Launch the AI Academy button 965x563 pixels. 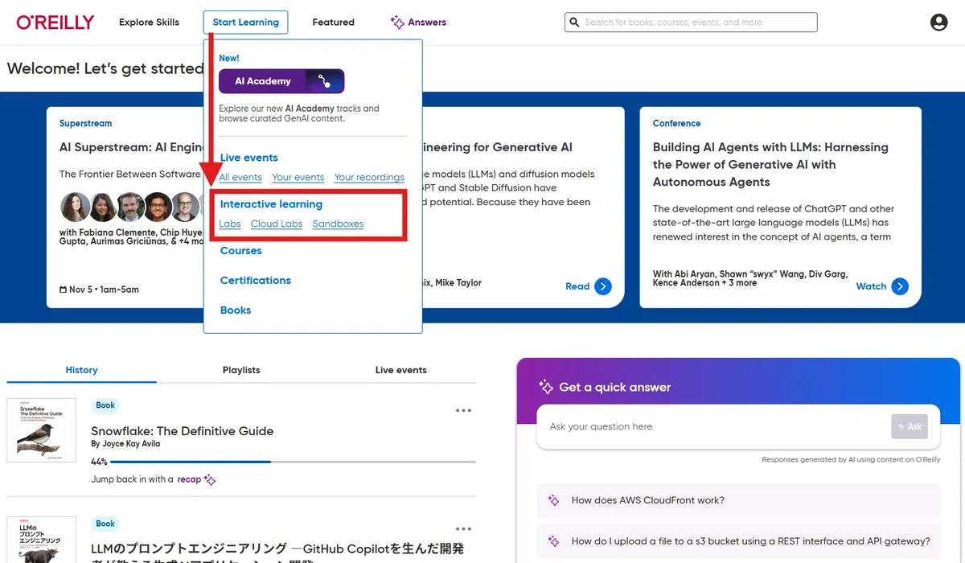(281, 81)
